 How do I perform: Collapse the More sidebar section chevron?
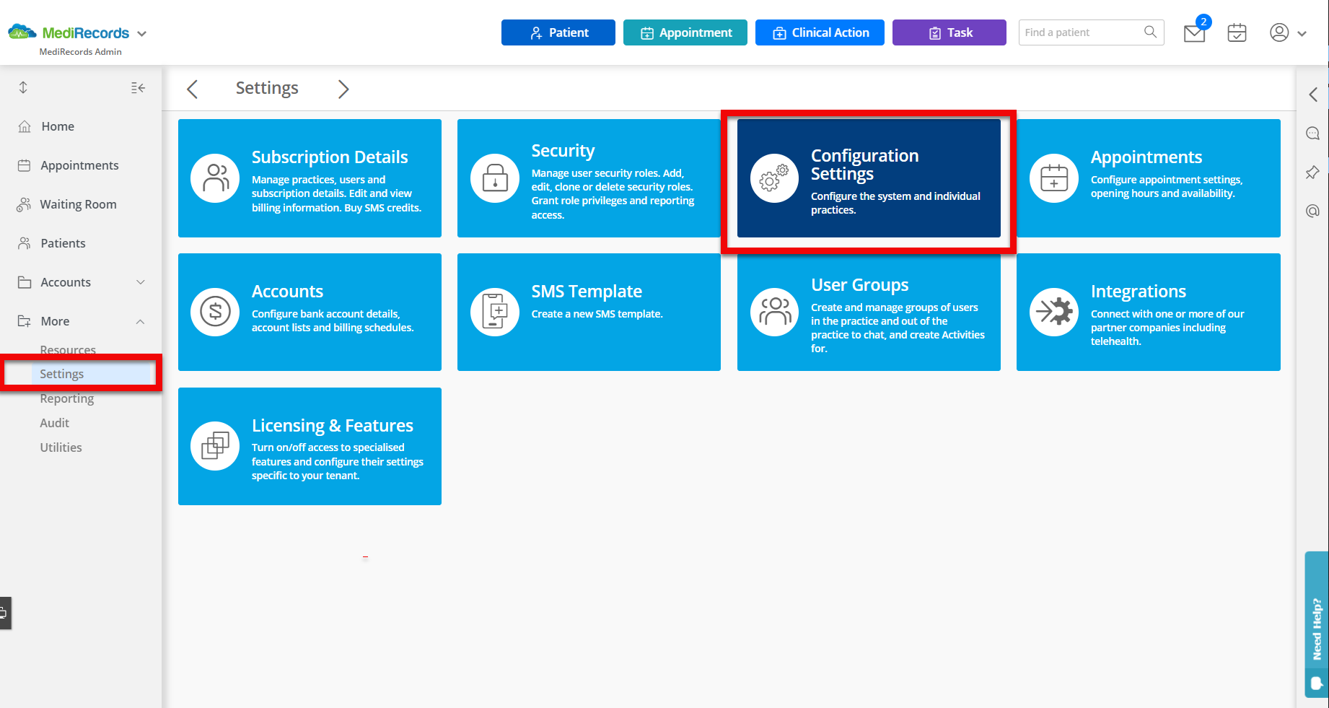[x=141, y=321]
